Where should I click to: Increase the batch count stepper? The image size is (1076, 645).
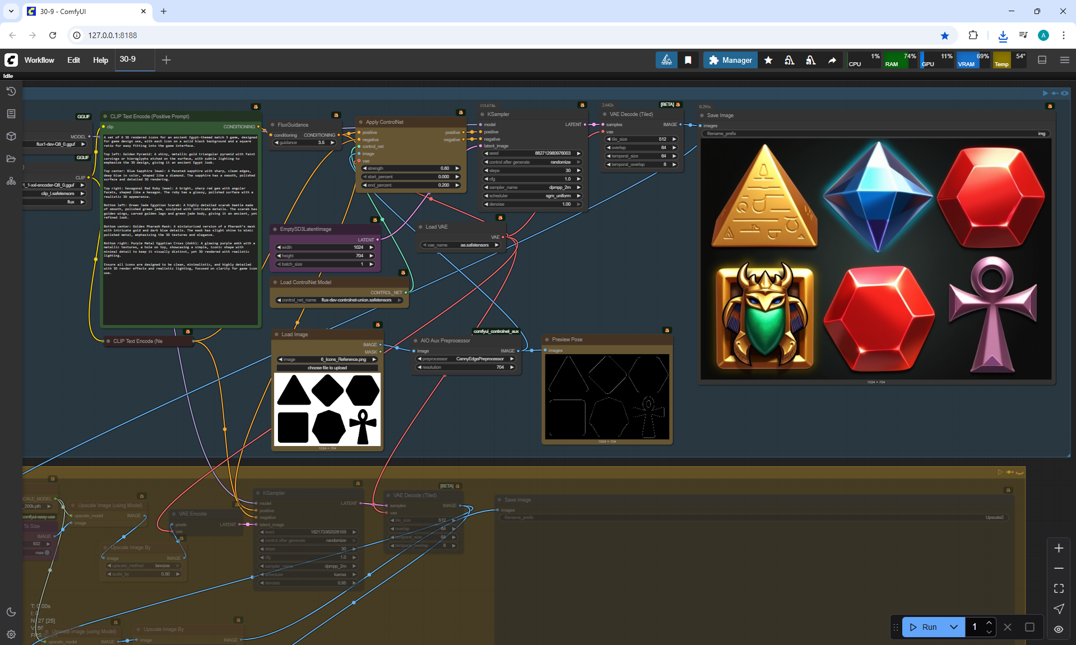coord(989,623)
